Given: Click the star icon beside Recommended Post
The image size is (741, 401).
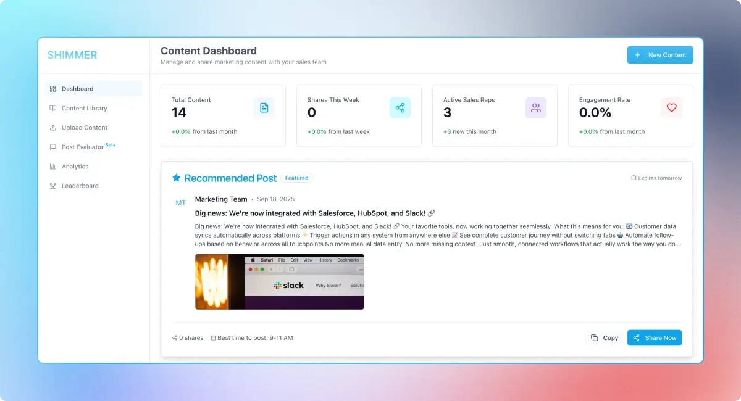Looking at the screenshot, I should [176, 178].
